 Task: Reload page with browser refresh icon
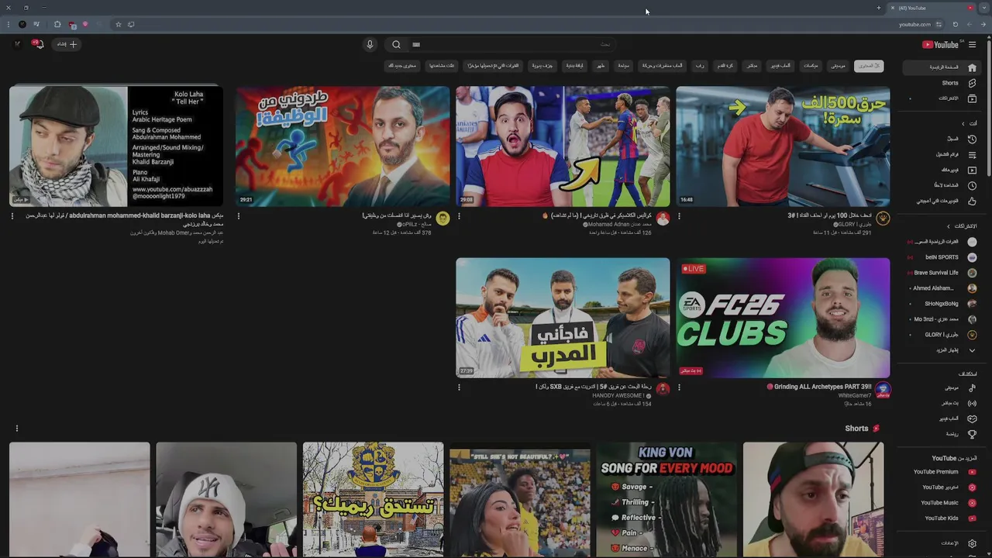pos(955,24)
